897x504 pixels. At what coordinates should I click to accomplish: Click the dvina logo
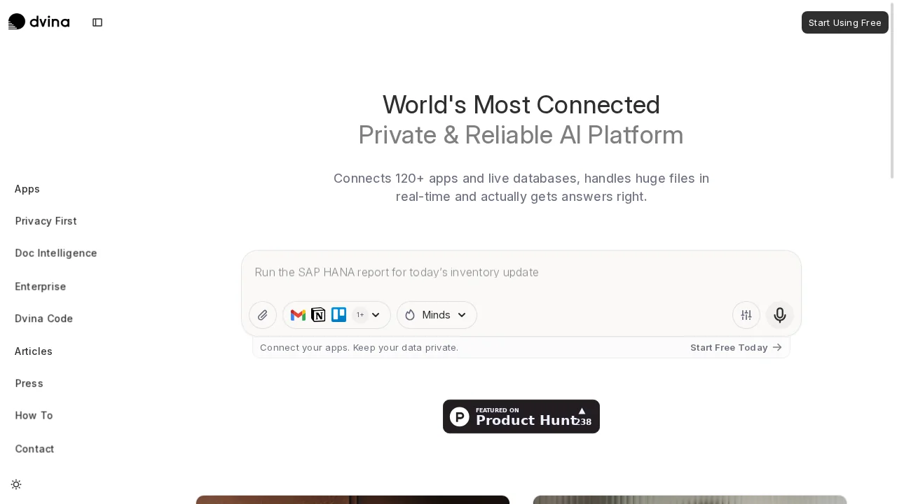39,22
